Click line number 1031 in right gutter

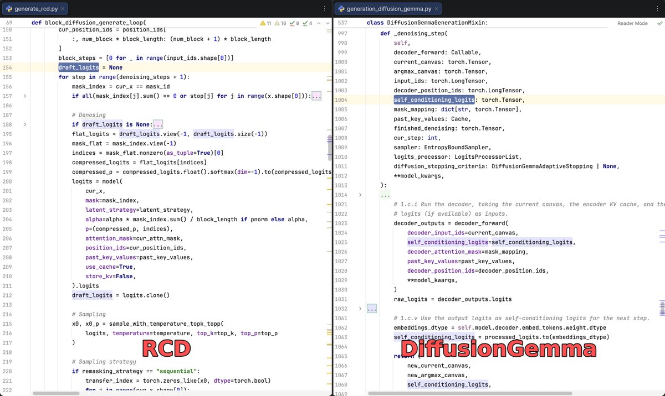point(341,299)
